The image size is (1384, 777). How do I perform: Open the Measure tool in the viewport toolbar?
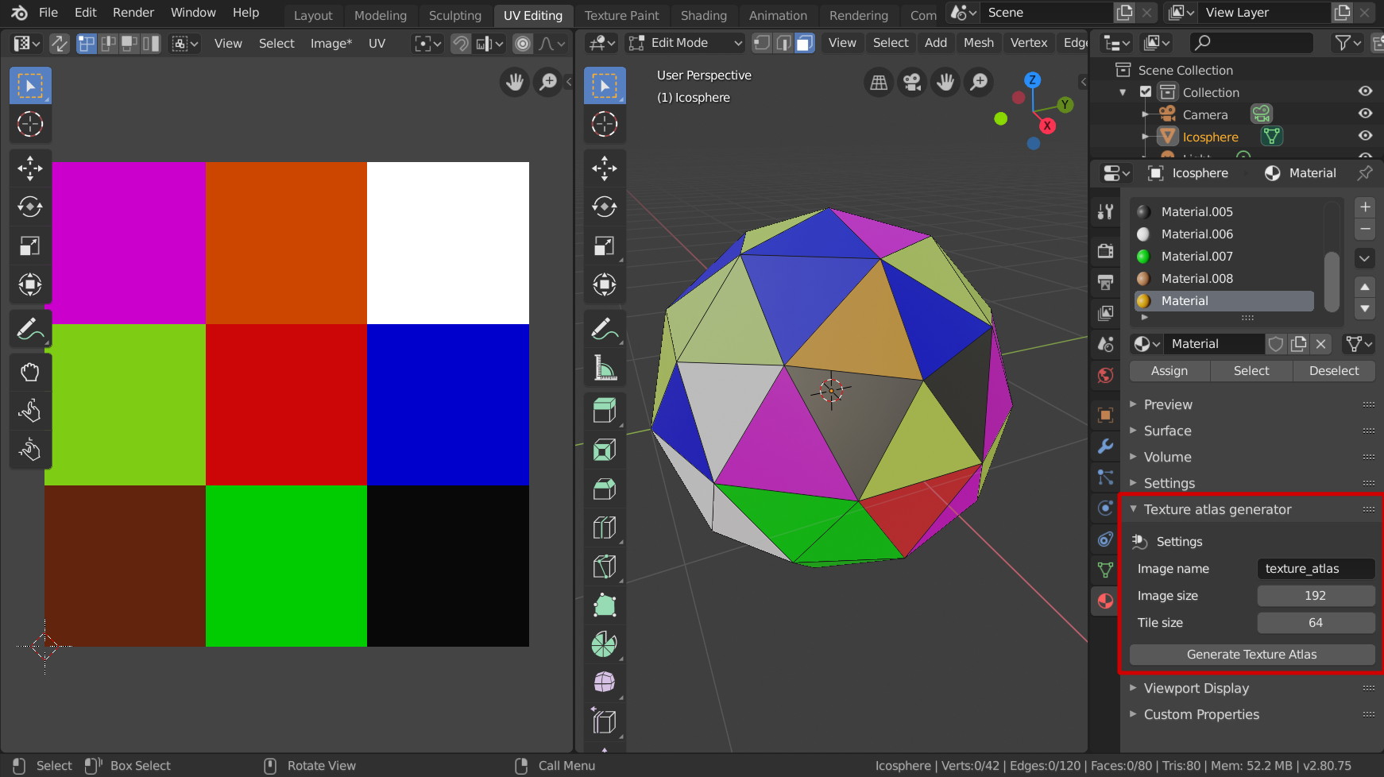click(605, 367)
